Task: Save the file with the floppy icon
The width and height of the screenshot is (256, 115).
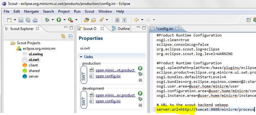Action: click(x=21, y=20)
